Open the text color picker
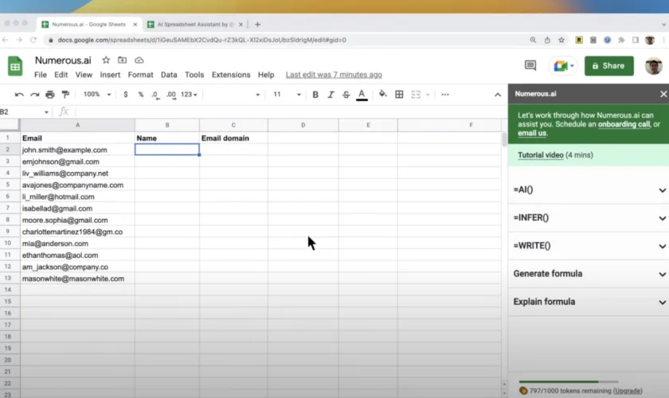The height and width of the screenshot is (398, 669). coord(362,95)
